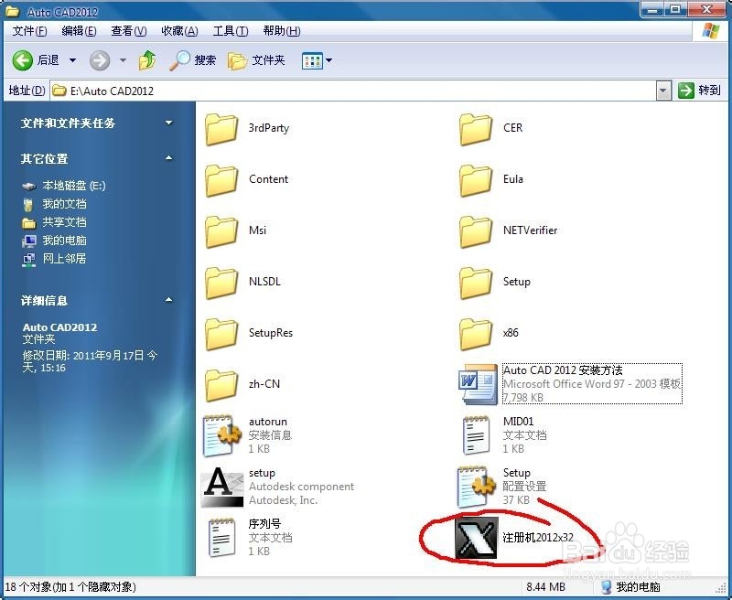Click the Windows flag logo
This screenshot has width=732, height=600.
711,31
